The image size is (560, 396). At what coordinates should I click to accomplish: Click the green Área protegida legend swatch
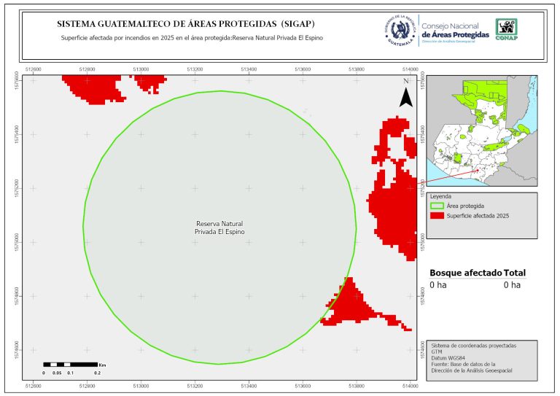click(x=437, y=206)
